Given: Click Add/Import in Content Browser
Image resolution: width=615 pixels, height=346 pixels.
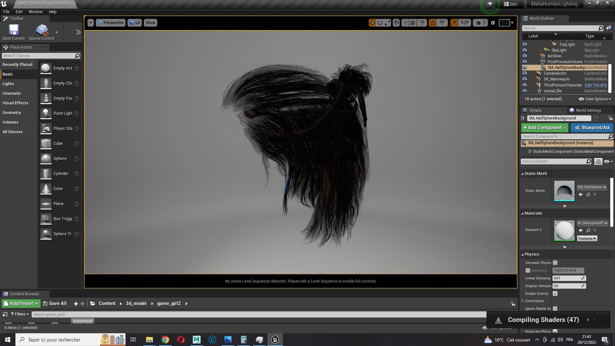Looking at the screenshot, I should (21, 303).
